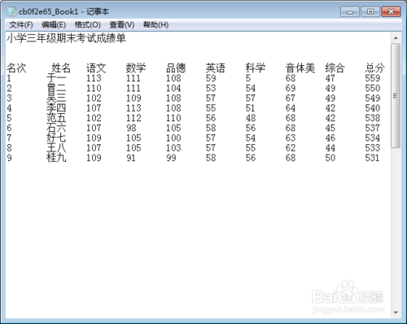The width and height of the screenshot is (407, 324).
Task: Click rank number 9 in 名次 column
Action: click(9, 158)
